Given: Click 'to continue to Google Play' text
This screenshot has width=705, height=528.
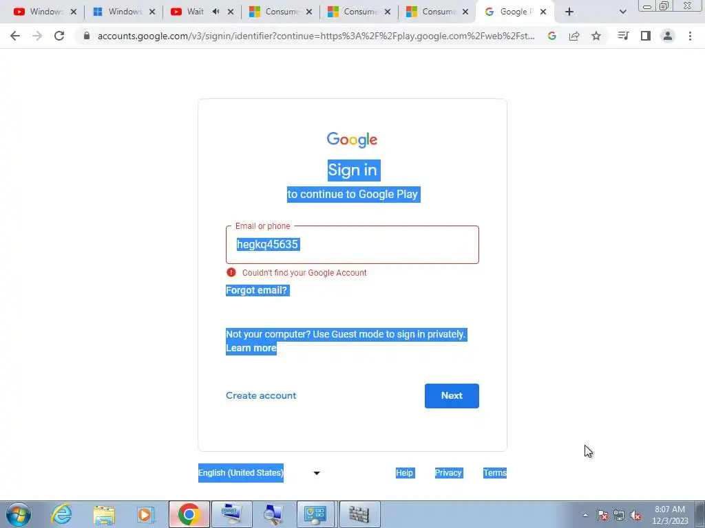Looking at the screenshot, I should pyautogui.click(x=353, y=195).
